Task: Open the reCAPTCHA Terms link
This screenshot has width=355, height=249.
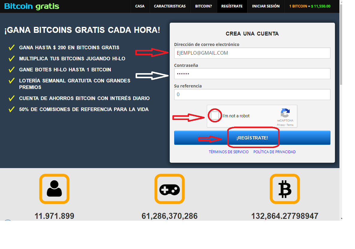Action: [290, 125]
